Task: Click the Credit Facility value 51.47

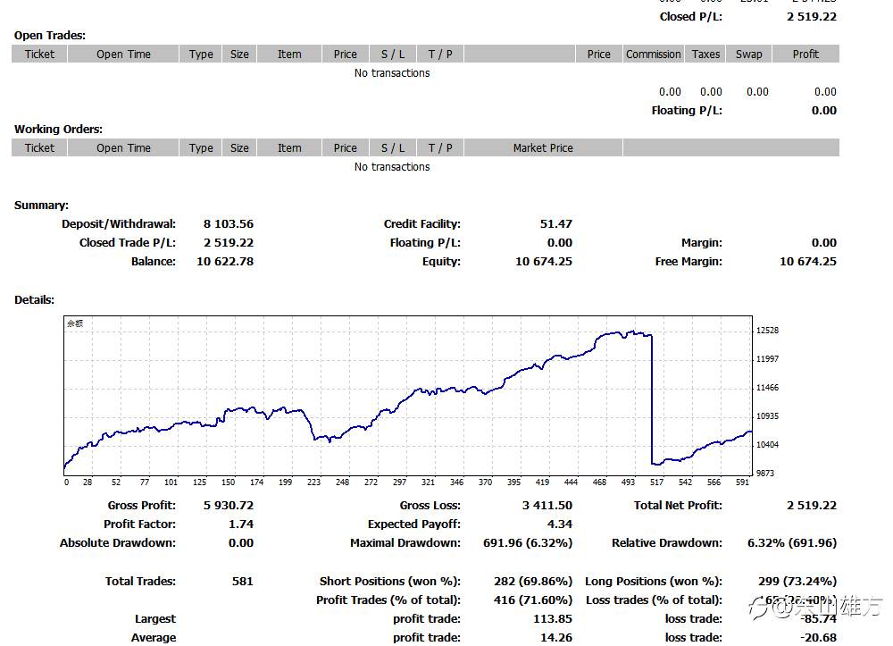Action: [555, 224]
